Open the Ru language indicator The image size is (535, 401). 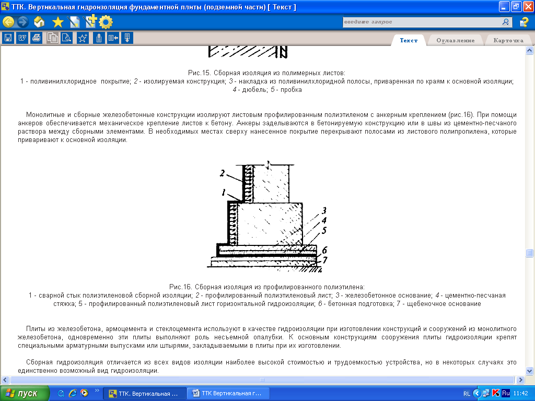point(506,393)
